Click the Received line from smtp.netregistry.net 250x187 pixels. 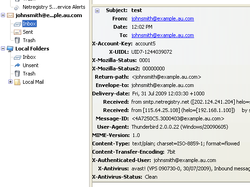point(191,102)
